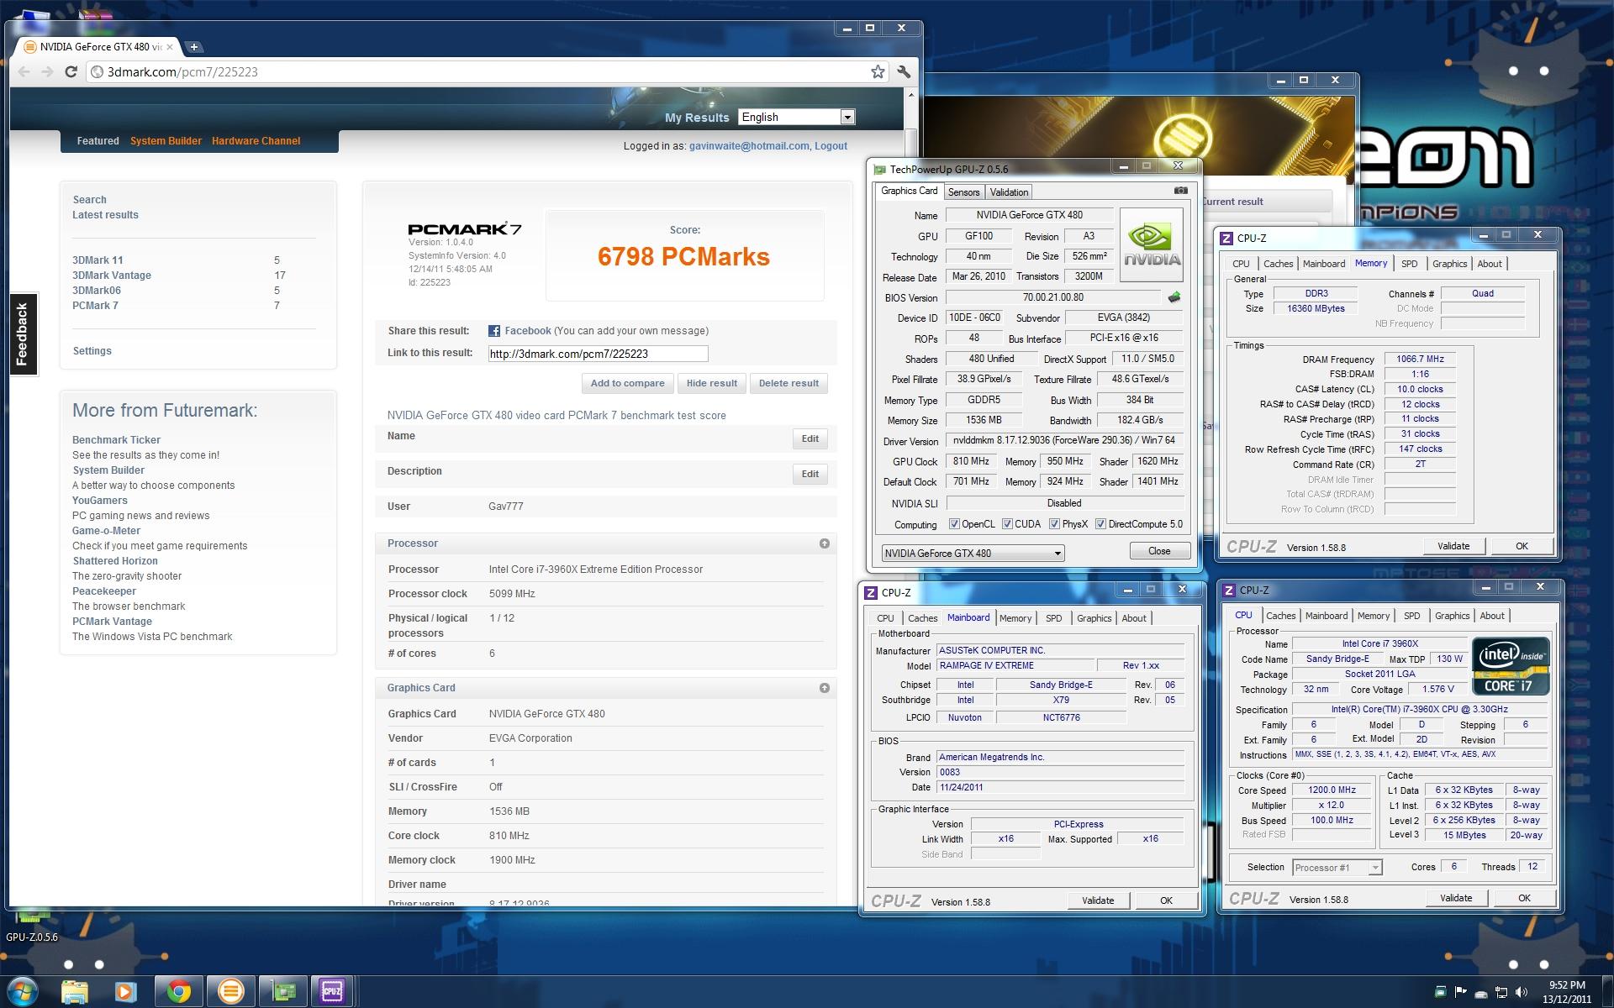Open network status in system tray

[x=1501, y=992]
